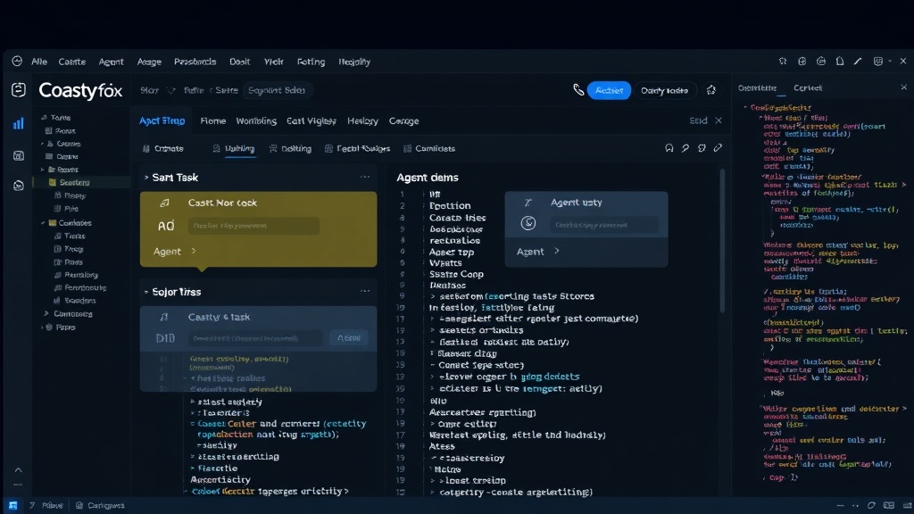Click the small blue button in the Castty task card
The width and height of the screenshot is (914, 514).
[349, 338]
